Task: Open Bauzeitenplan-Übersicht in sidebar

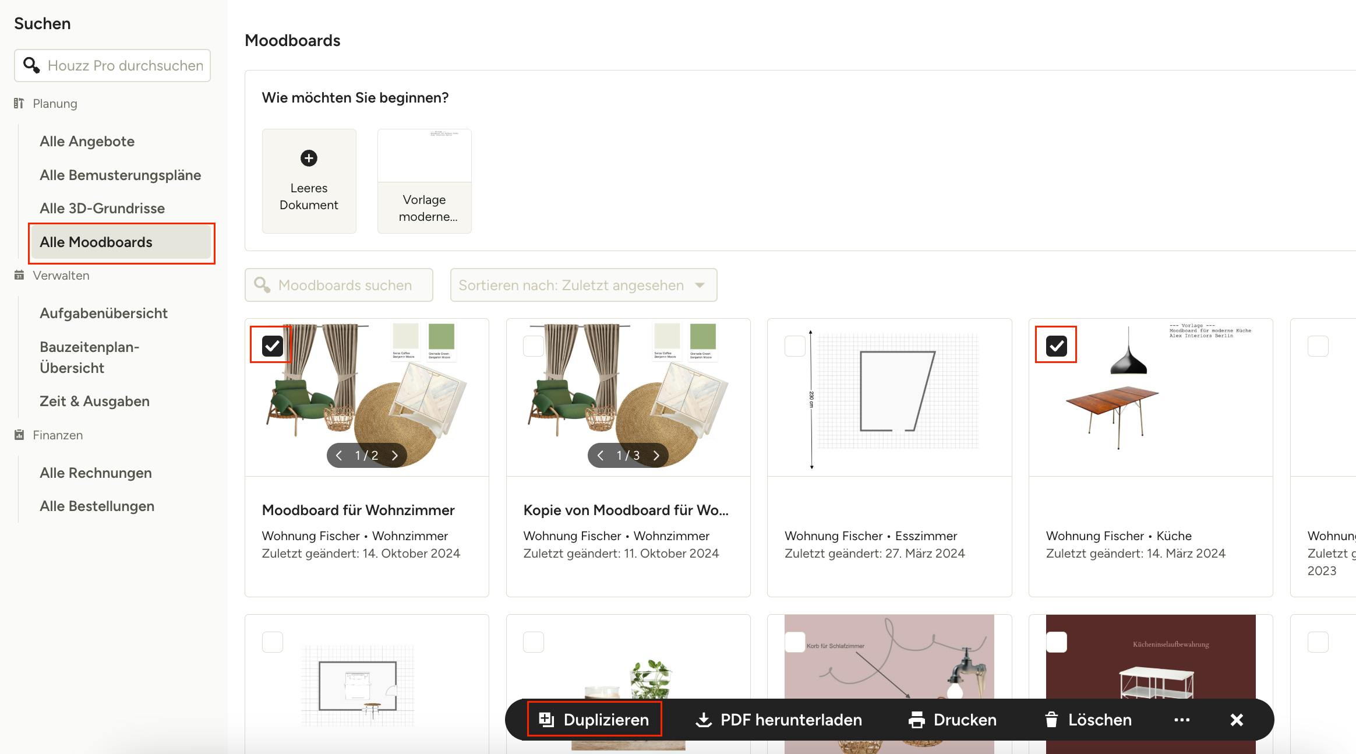Action: (90, 357)
